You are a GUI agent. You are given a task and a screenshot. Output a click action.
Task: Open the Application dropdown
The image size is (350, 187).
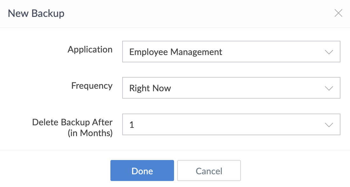(231, 52)
